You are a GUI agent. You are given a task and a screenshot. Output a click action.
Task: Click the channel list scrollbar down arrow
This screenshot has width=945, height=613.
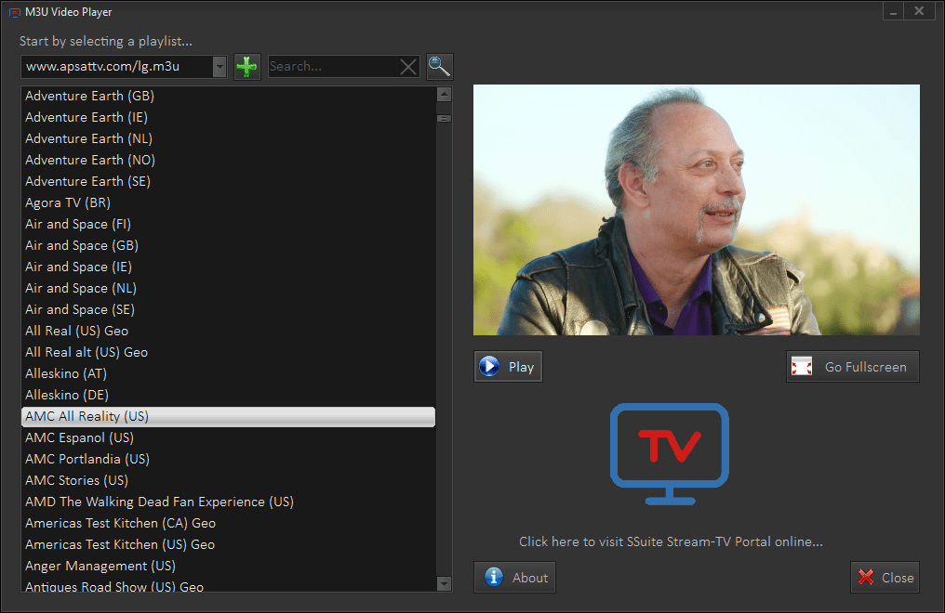click(x=444, y=583)
